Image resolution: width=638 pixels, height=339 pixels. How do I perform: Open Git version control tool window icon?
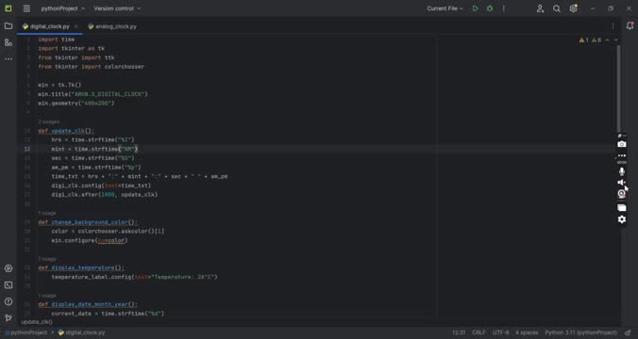tap(8, 318)
